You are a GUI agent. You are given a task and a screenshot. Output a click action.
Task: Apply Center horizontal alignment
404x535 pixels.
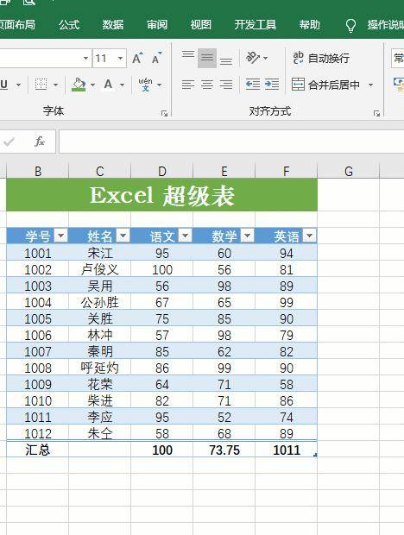point(207,84)
